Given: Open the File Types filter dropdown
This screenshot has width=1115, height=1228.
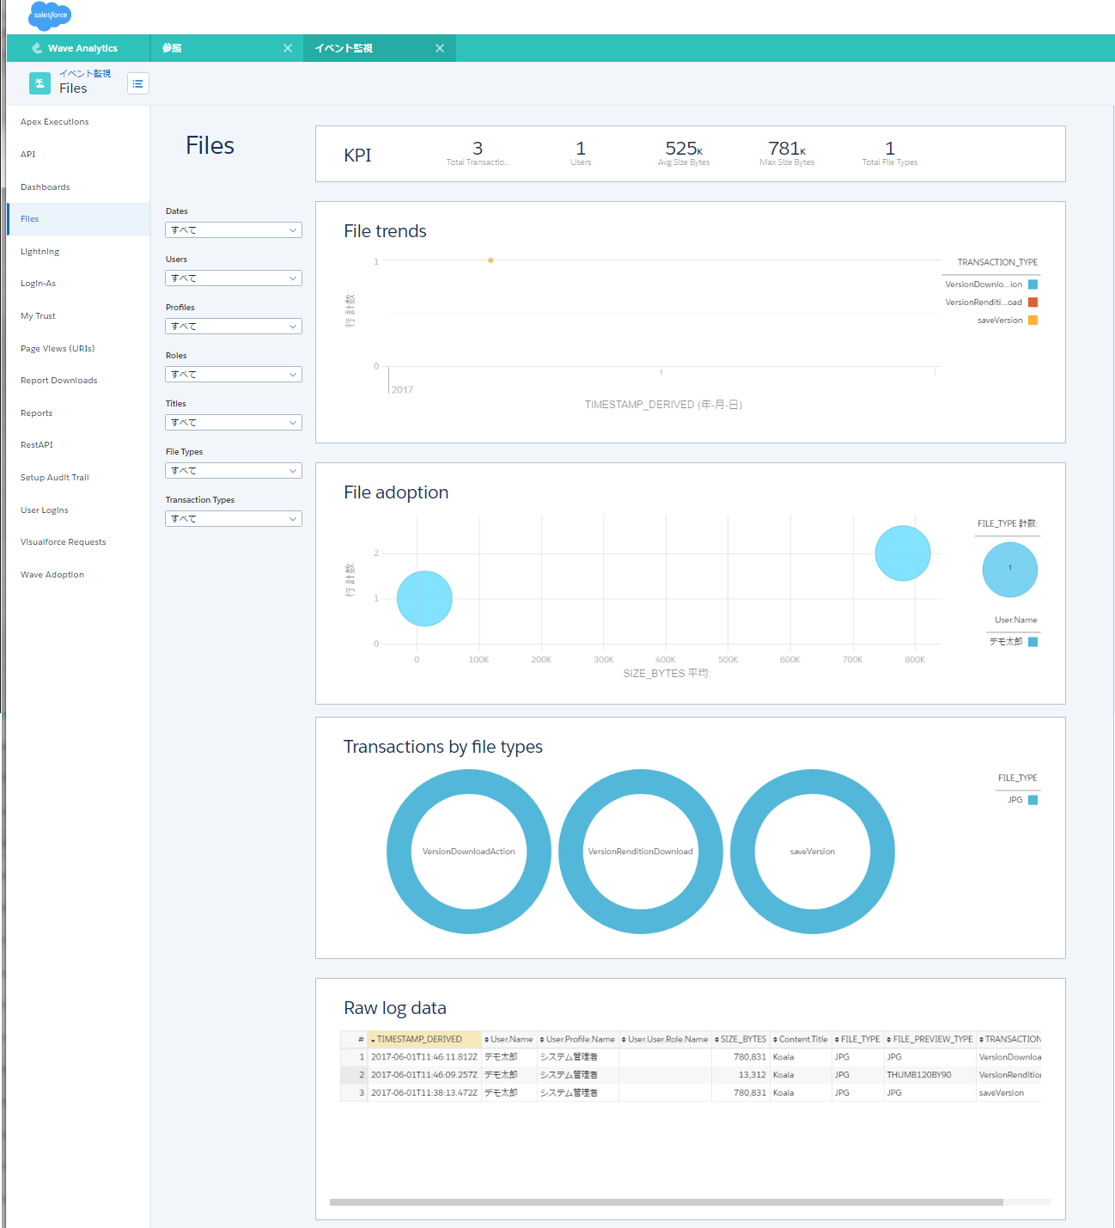Looking at the screenshot, I should pos(234,471).
